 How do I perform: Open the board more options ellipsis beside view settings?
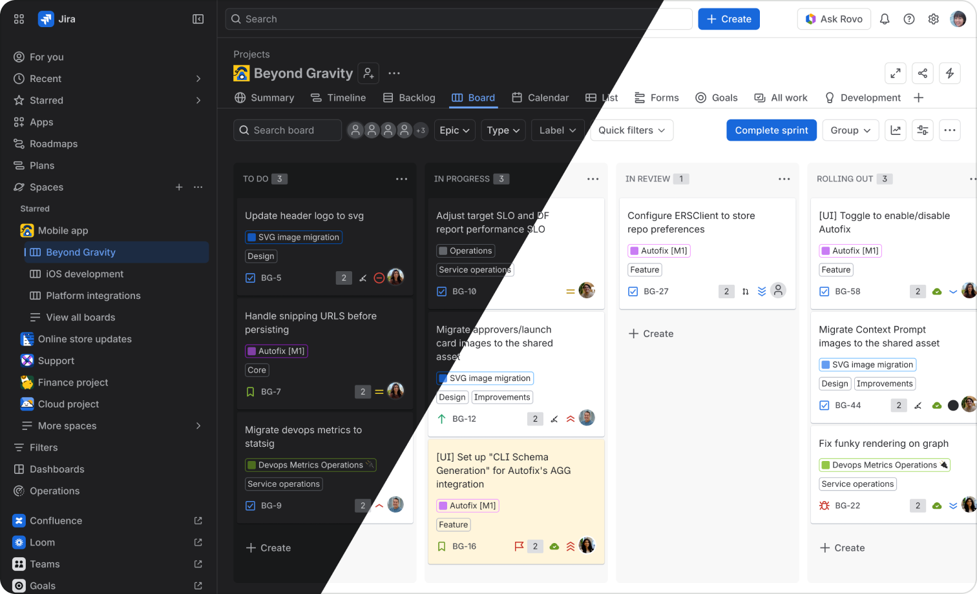[950, 130]
